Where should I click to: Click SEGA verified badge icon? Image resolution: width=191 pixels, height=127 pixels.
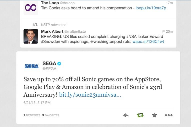[59, 63]
